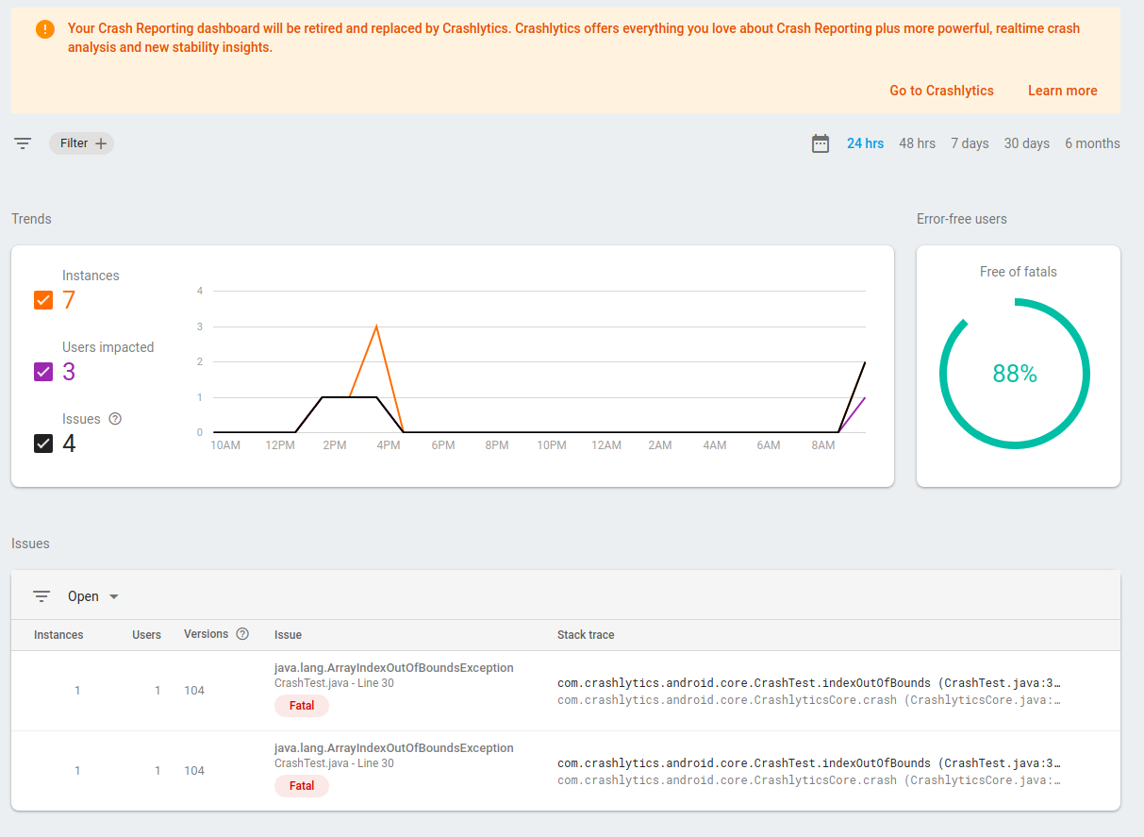The height and width of the screenshot is (837, 1144).
Task: Click the Versions column help icon
Action: coord(242,634)
